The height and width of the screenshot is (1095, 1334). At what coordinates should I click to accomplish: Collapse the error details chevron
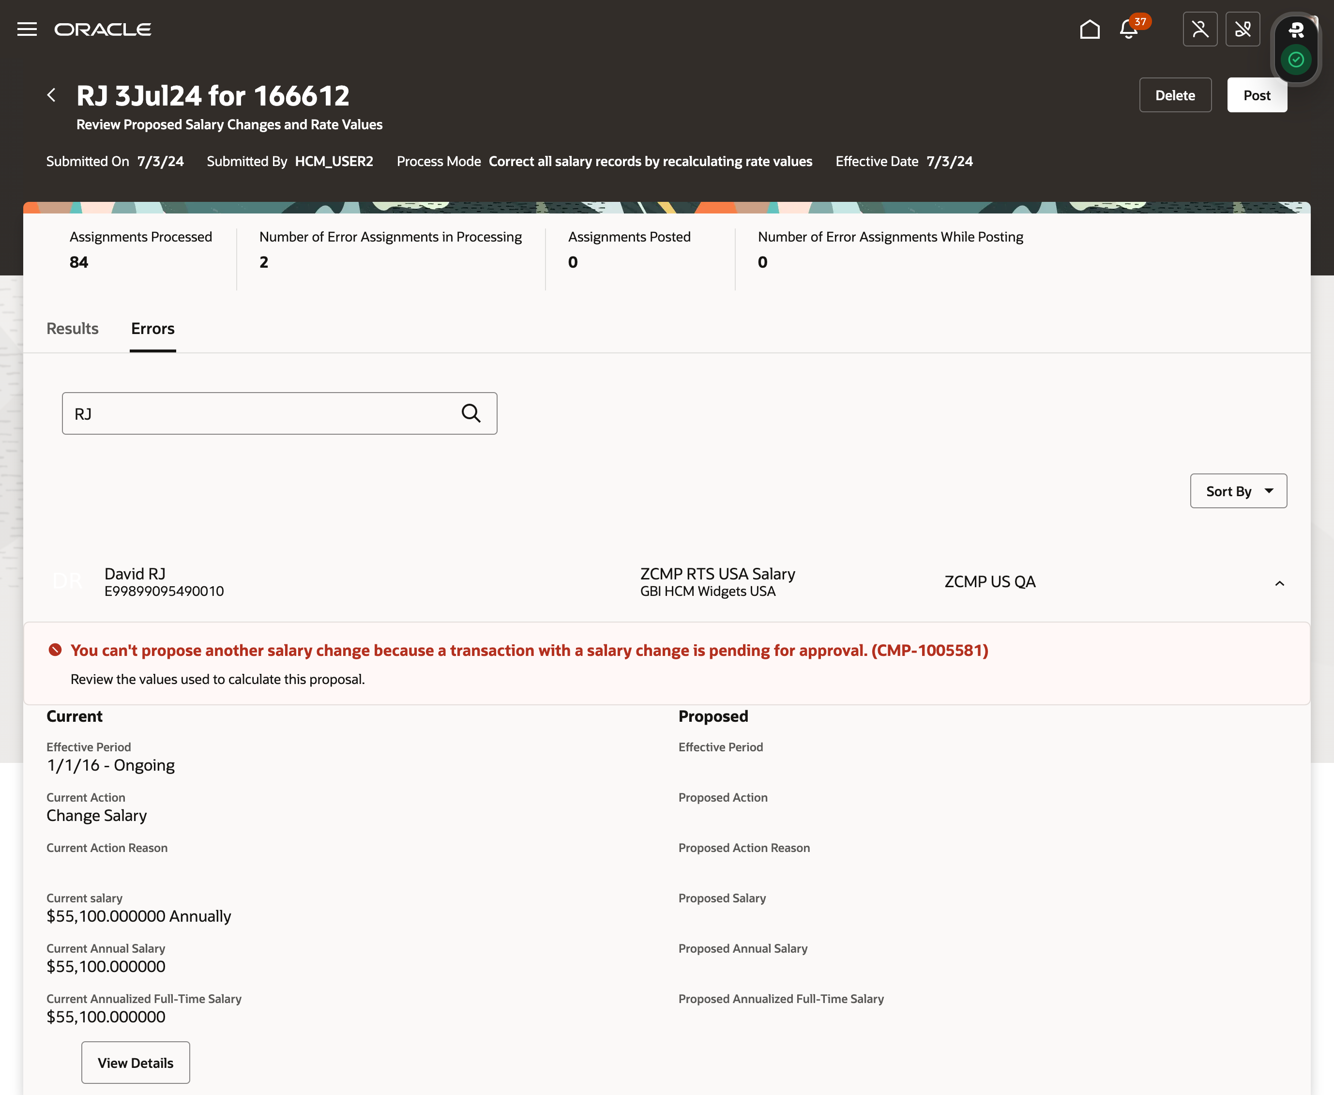(1279, 583)
